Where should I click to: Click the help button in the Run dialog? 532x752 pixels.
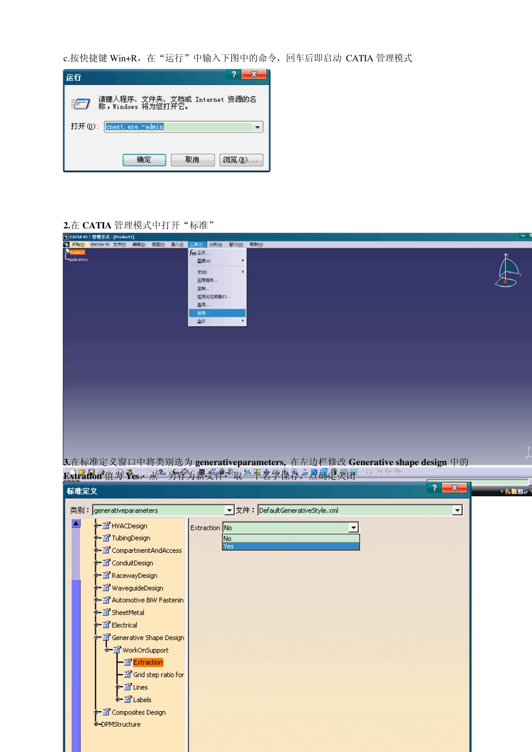tap(234, 74)
